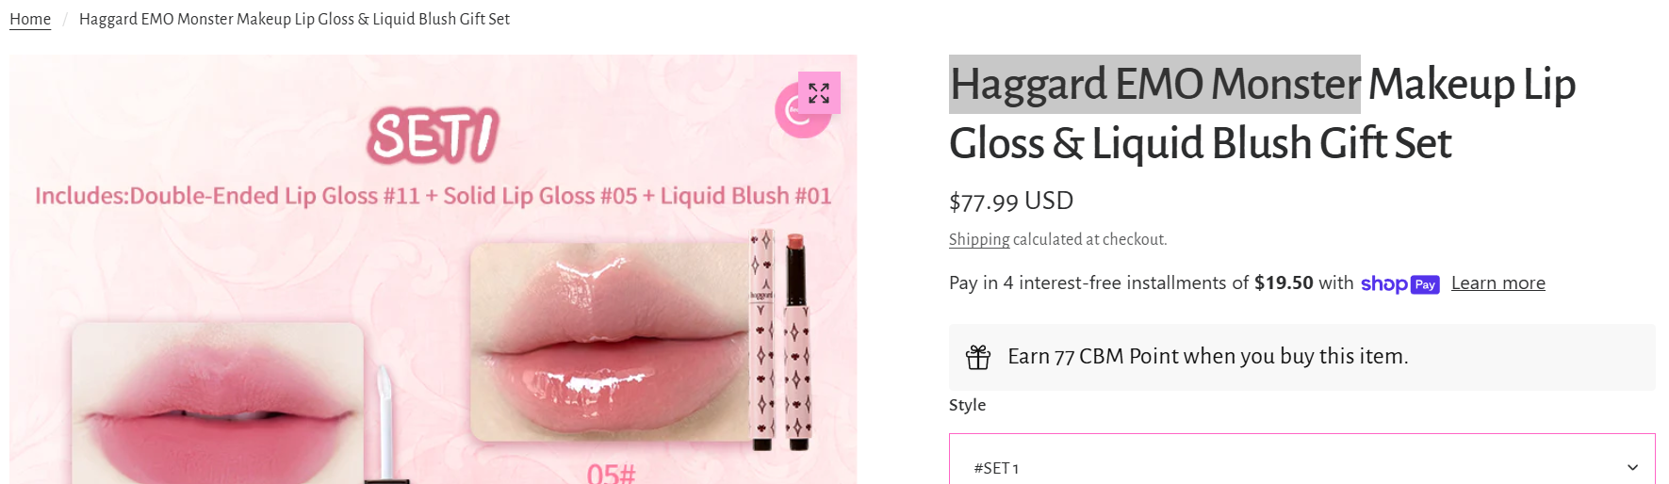Screen dimensions: 1669x484
Task: Click the Style field label
Action: click(967, 405)
